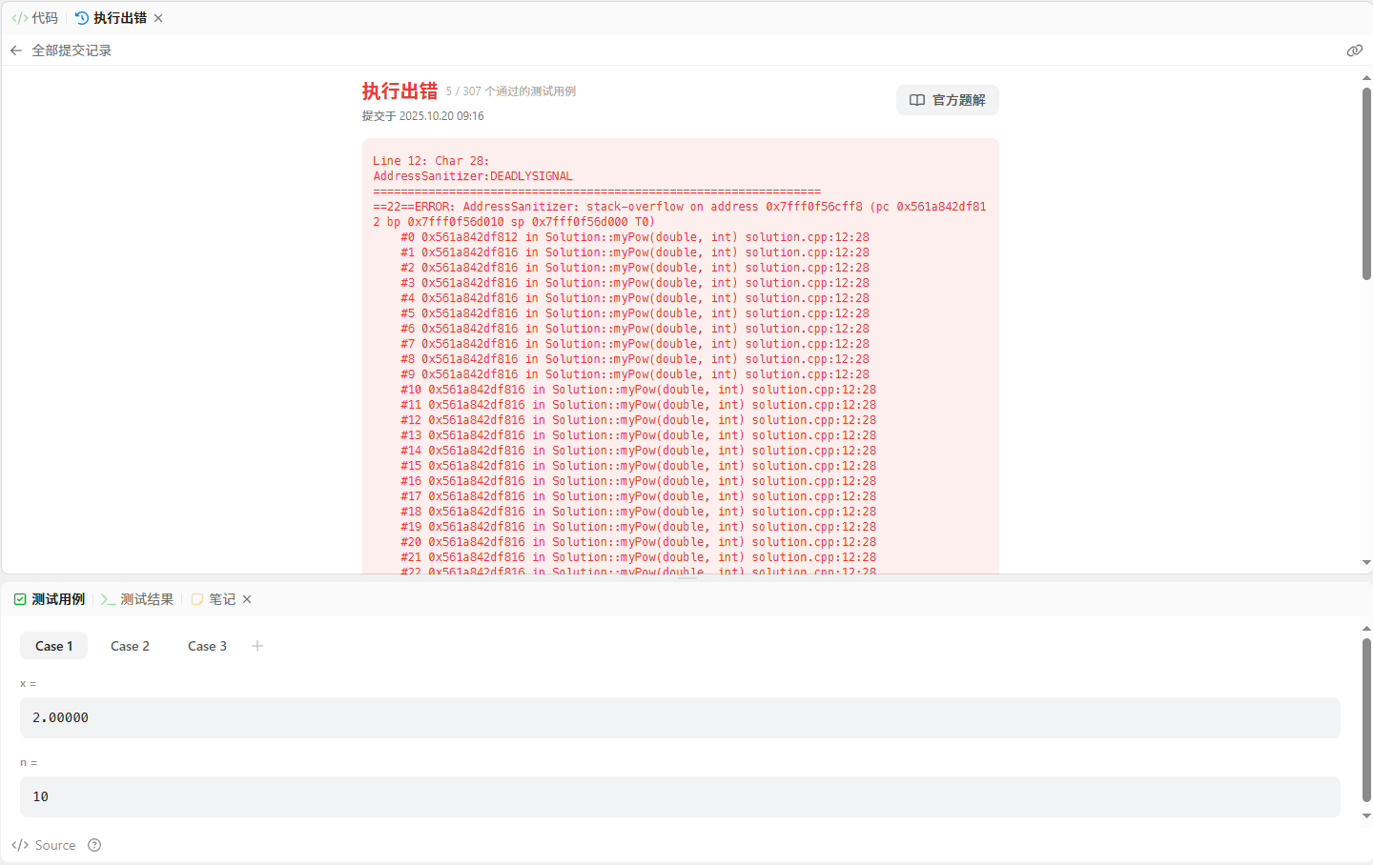
Task: Switch to the 代码 tab
Action: 35,18
